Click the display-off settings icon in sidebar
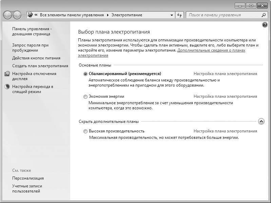271x203 pixels. coord(7,73)
